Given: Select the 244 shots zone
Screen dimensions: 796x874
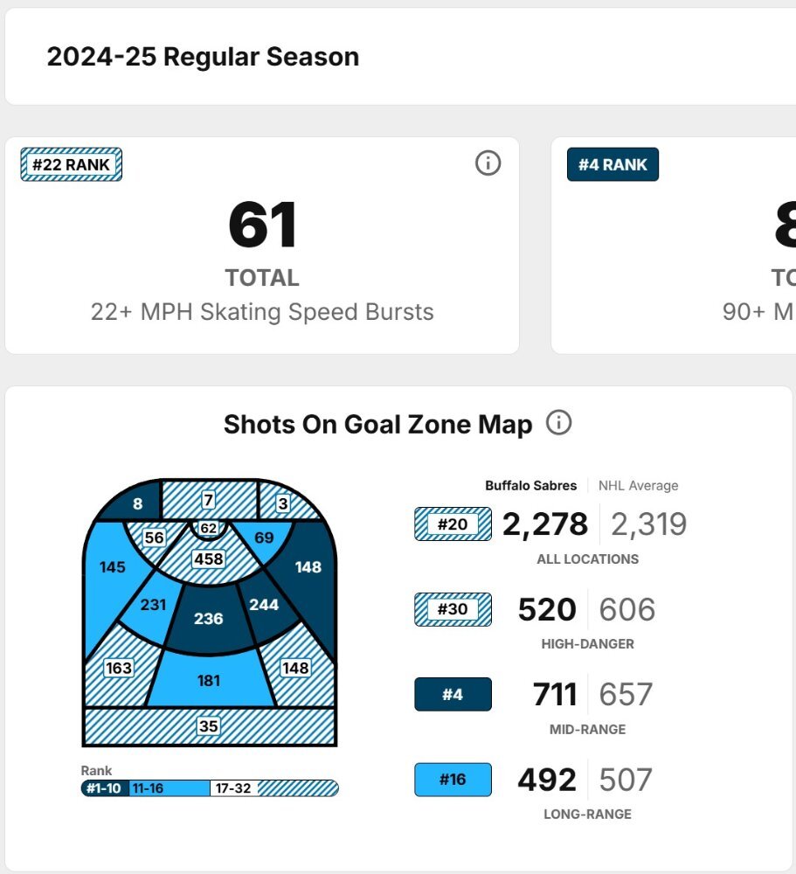Looking at the screenshot, I should click(264, 605).
